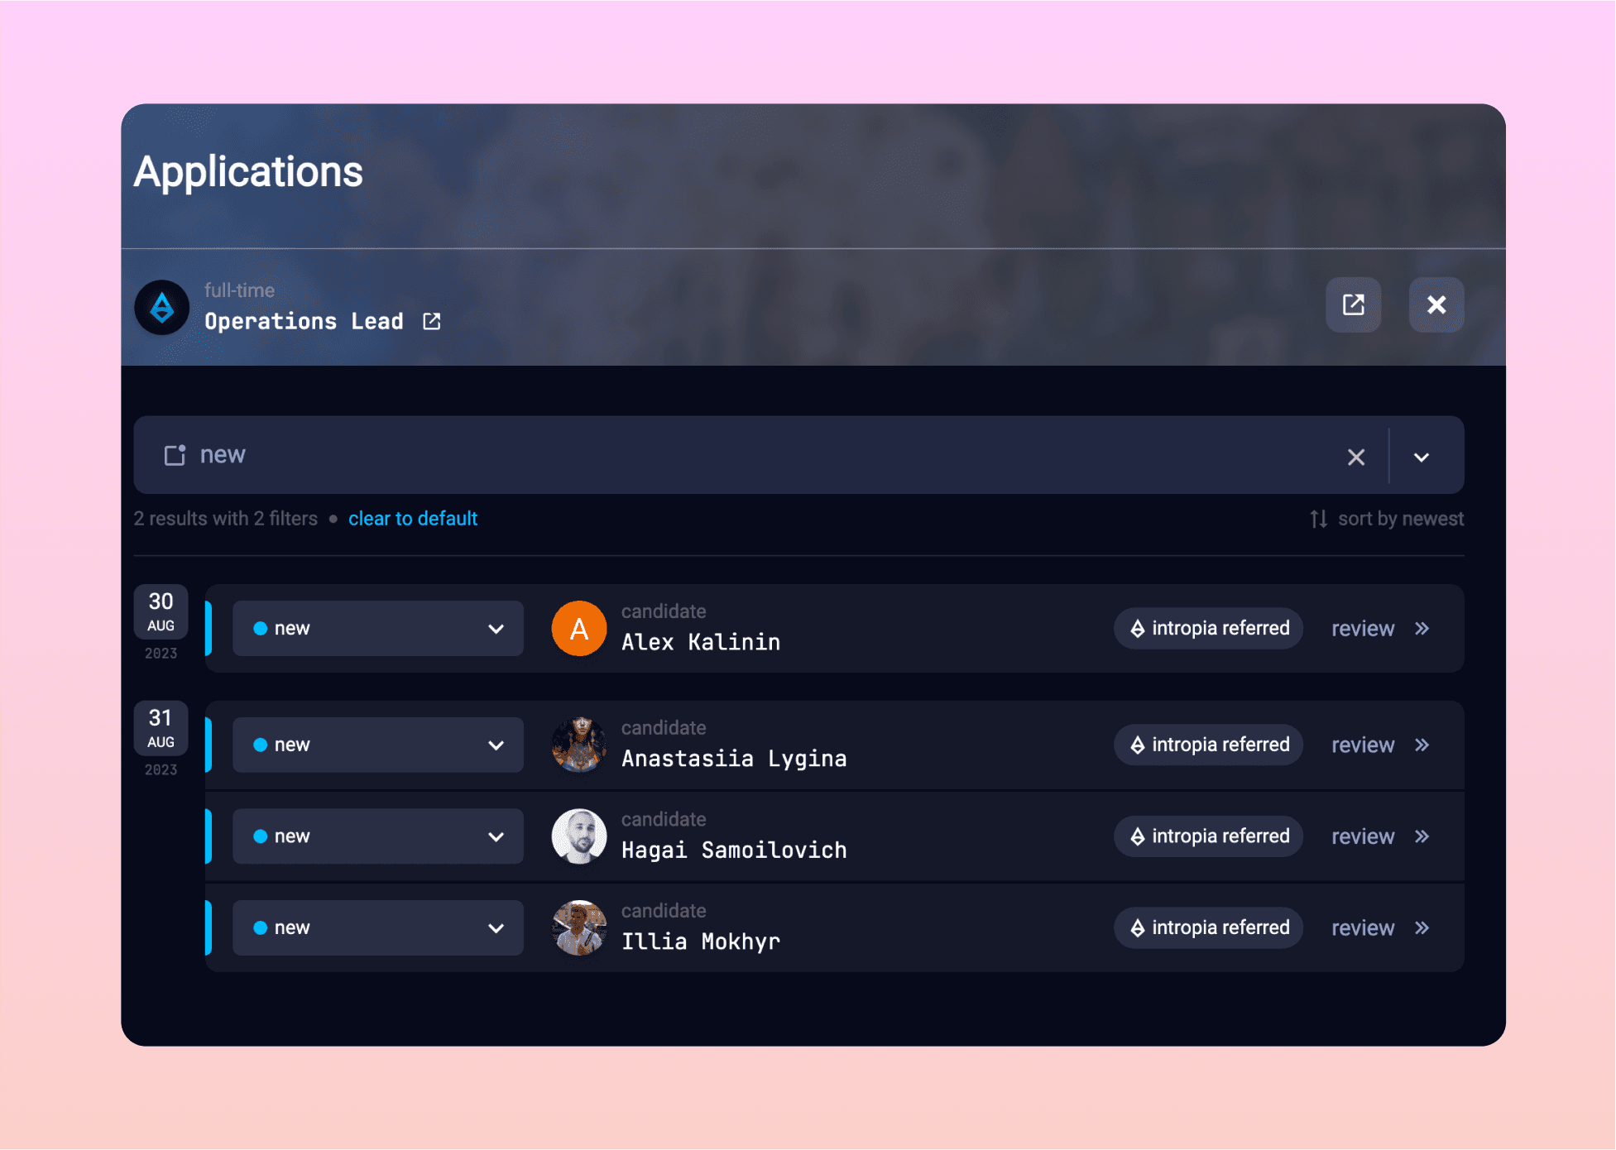Screen dimensions: 1616x1150
Task: Click 'sort by newest' label
Action: (x=1400, y=519)
